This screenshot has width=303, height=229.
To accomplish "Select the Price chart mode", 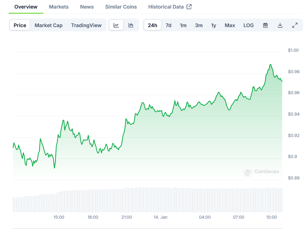I will click(x=20, y=25).
